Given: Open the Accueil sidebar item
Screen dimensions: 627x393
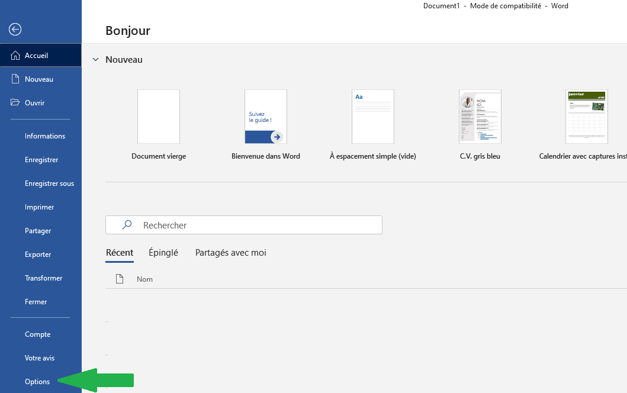Looking at the screenshot, I should [x=41, y=55].
